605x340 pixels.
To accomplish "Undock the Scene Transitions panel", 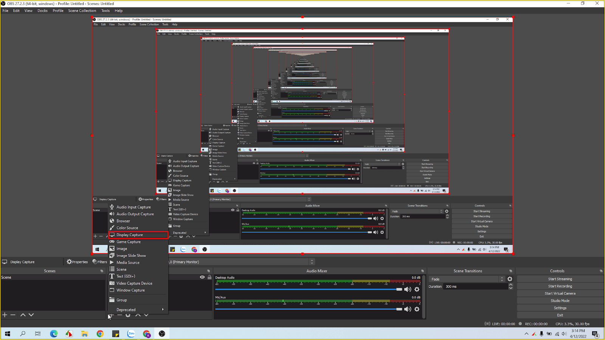I will (x=510, y=271).
